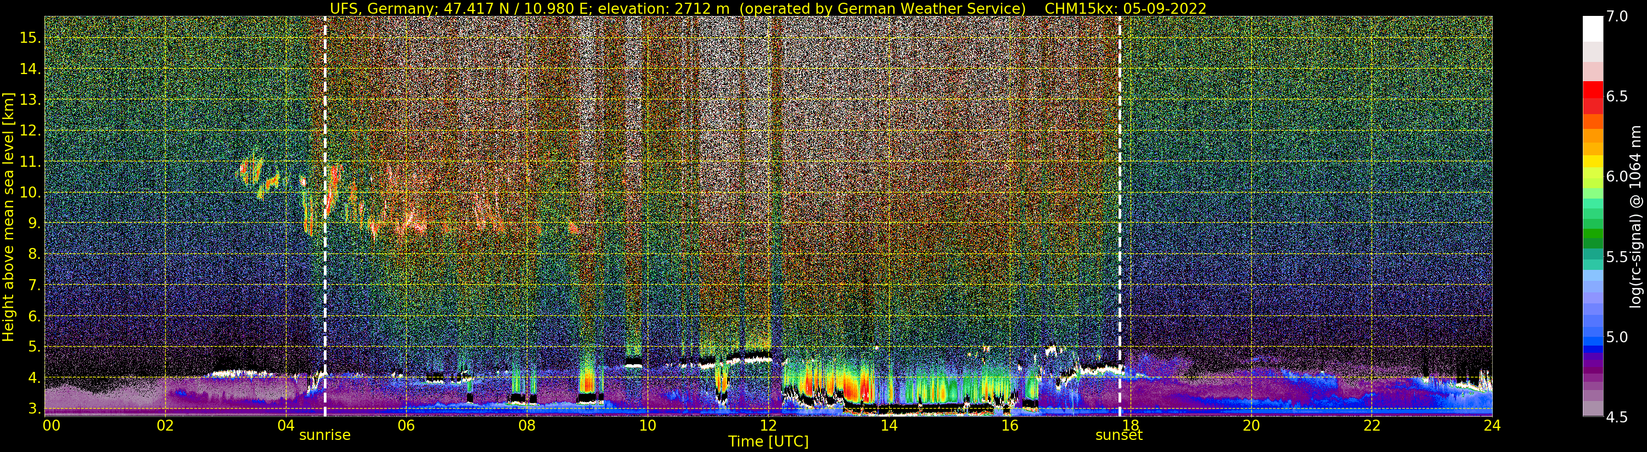Click the '20' time tick label

tap(1251, 425)
